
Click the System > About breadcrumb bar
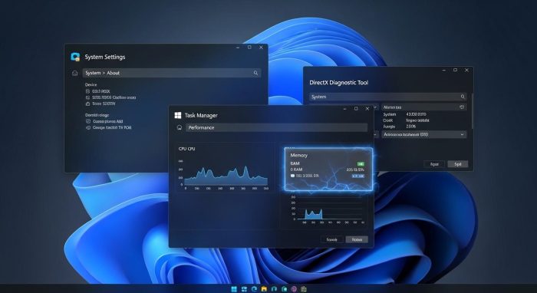pyautogui.click(x=172, y=73)
